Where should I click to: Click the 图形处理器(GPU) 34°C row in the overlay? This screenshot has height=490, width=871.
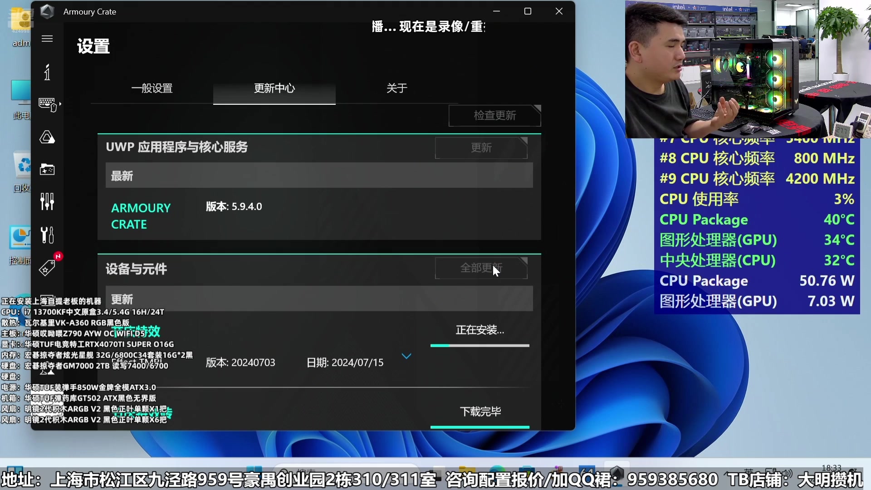tap(757, 240)
